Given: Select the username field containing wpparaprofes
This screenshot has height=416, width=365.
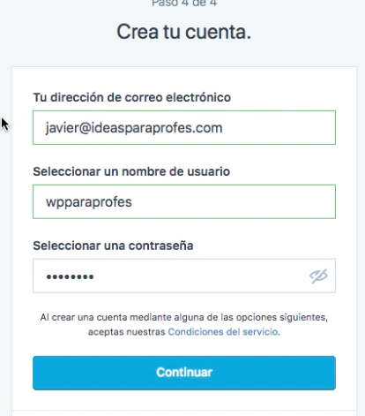Looking at the screenshot, I should click(x=184, y=201).
